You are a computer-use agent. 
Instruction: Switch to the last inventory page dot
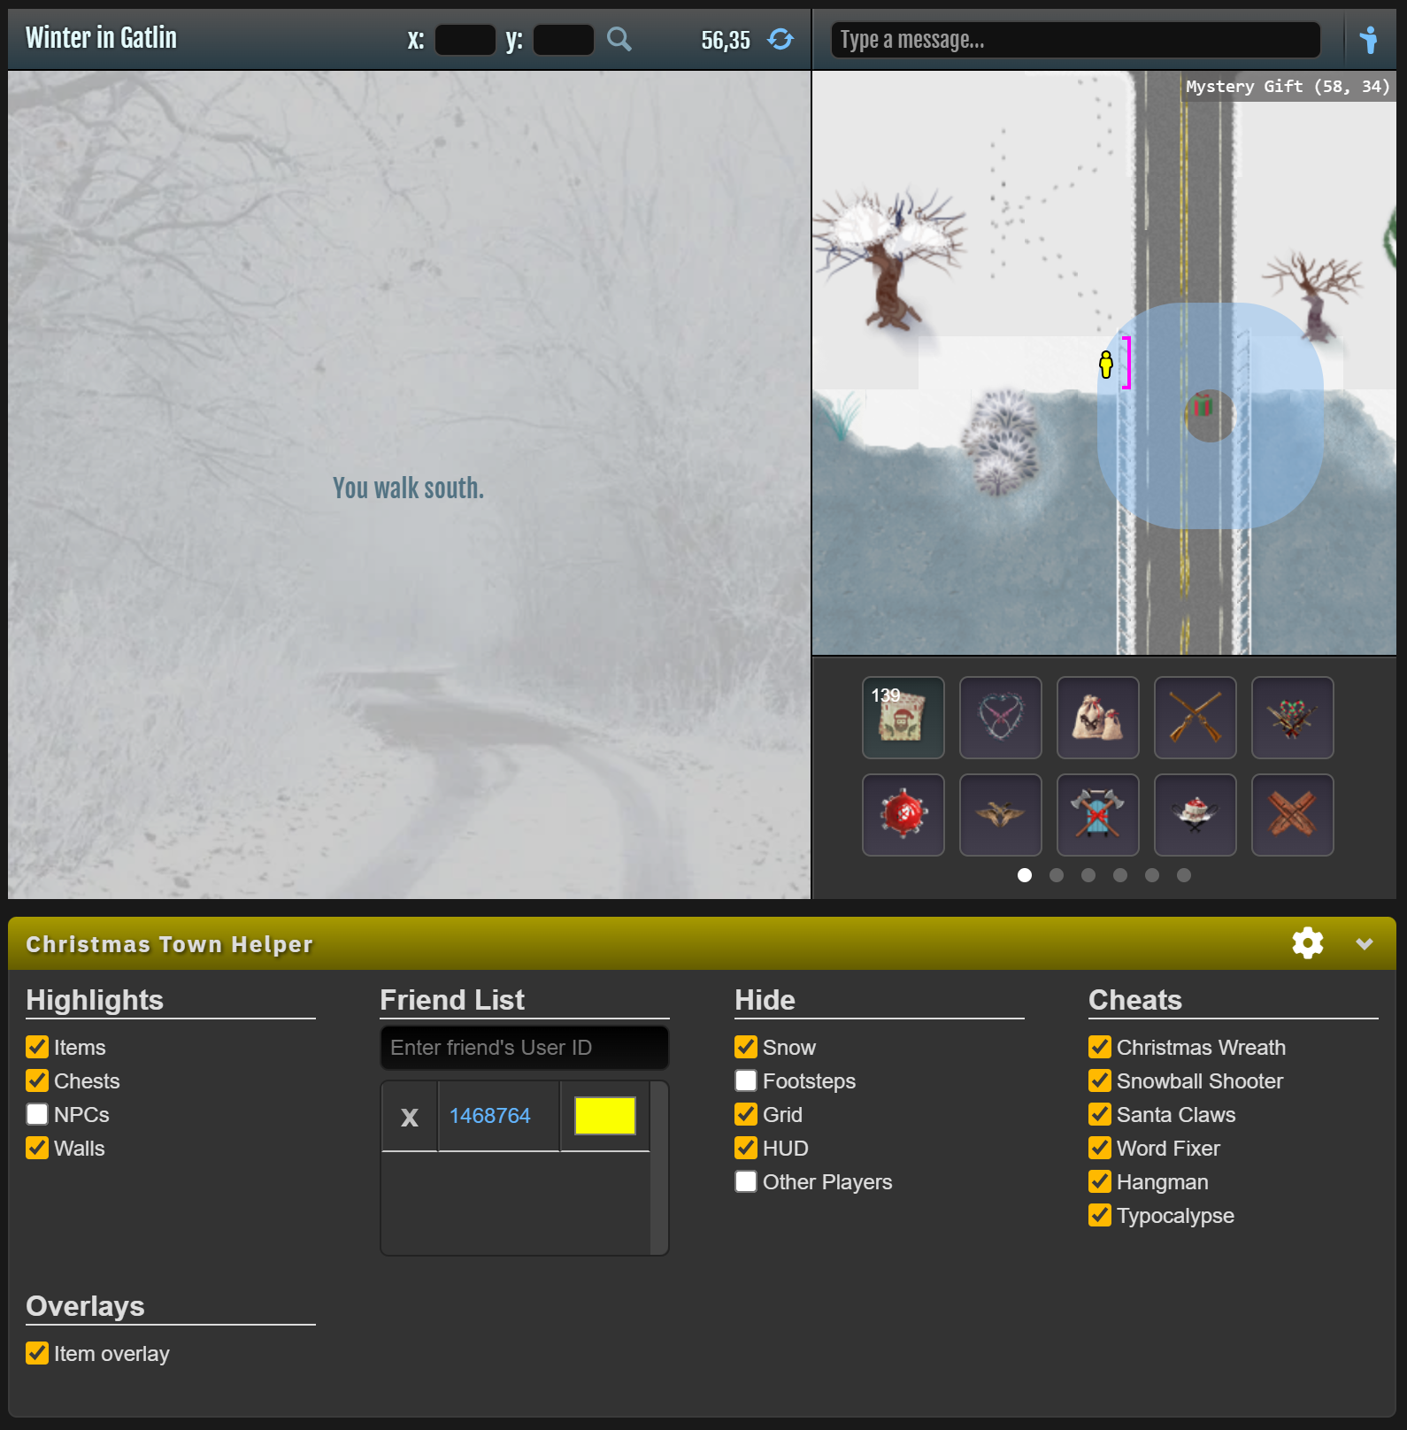(1184, 875)
